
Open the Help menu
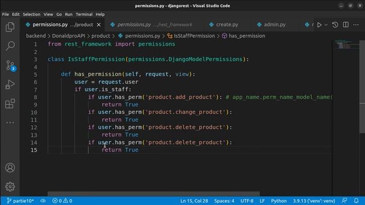(x=100, y=14)
